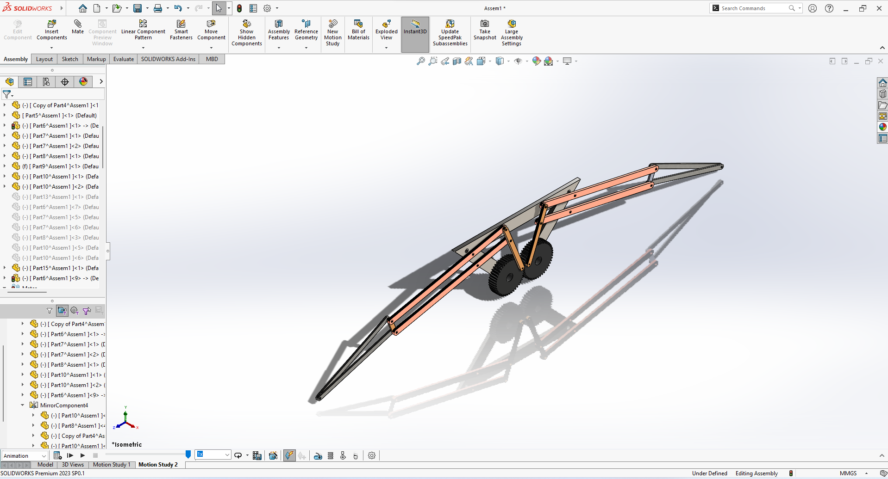Expand Part5^Assem1 in the feature tree
This screenshot has height=479, width=888.
coord(5,115)
